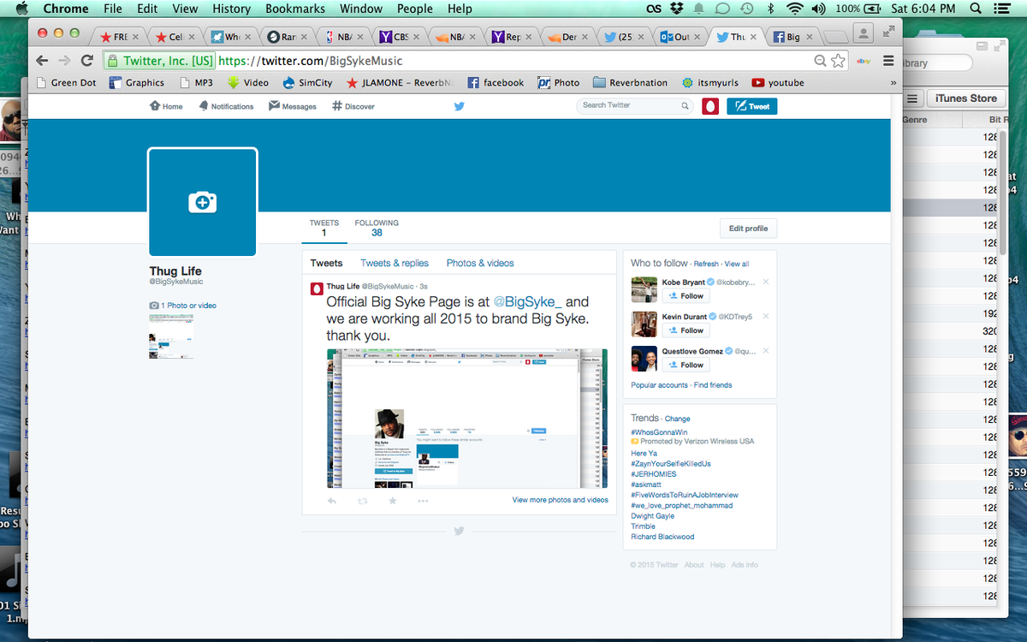
Task: Follow Kevin Durant
Action: click(686, 330)
